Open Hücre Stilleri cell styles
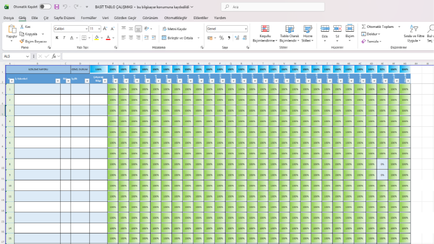This screenshot has height=244, width=434. point(308,34)
